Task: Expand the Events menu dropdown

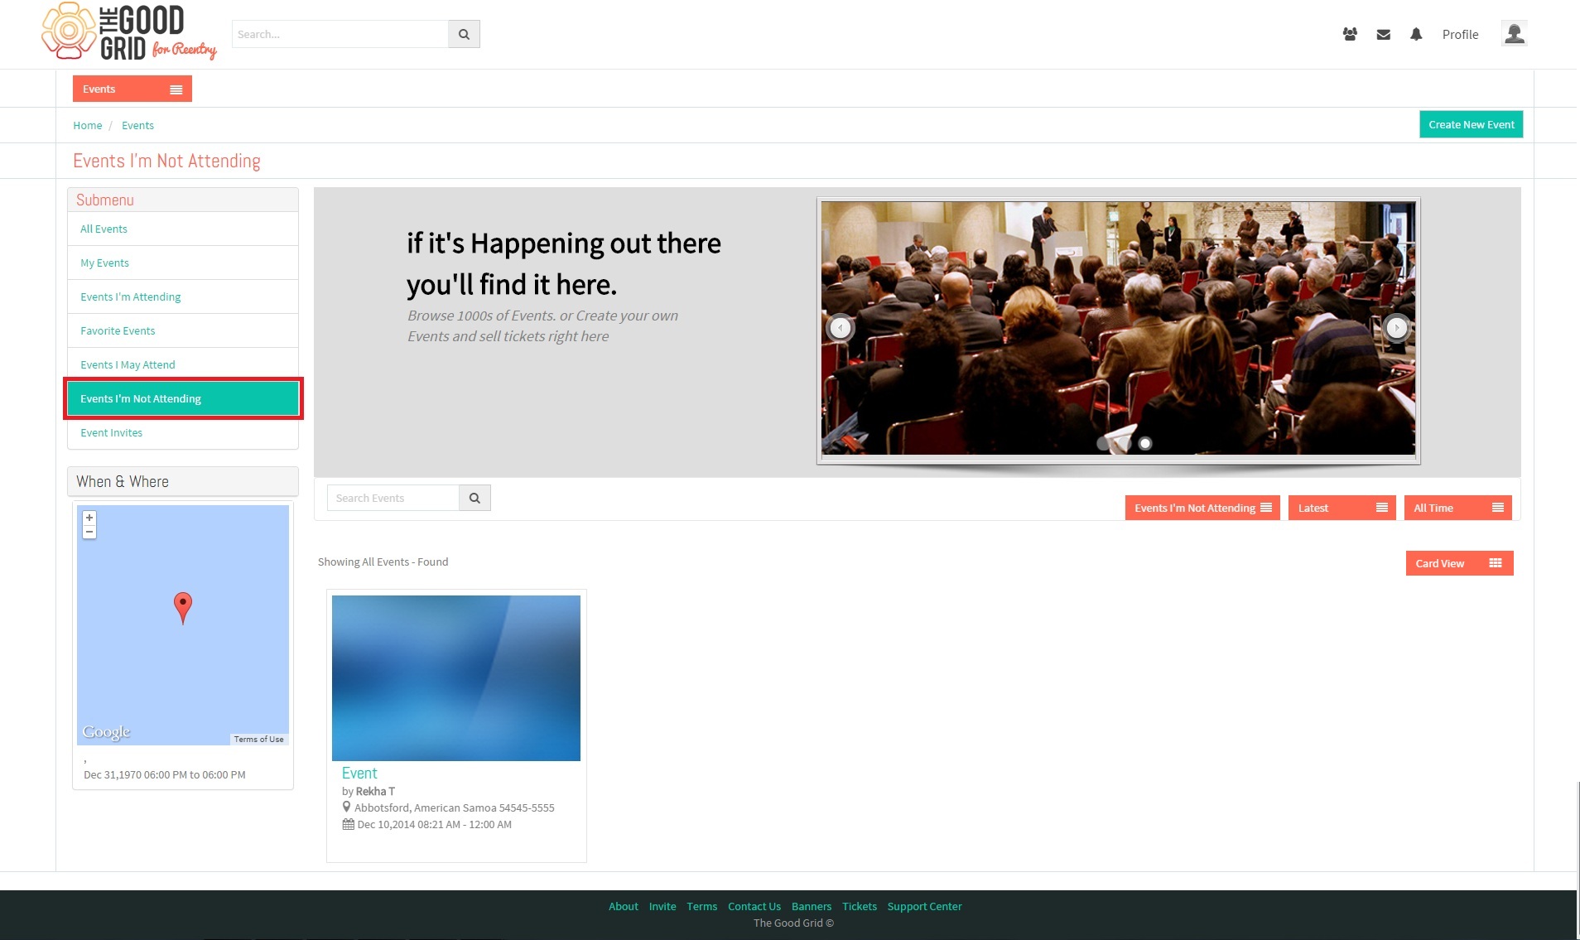Action: [132, 89]
